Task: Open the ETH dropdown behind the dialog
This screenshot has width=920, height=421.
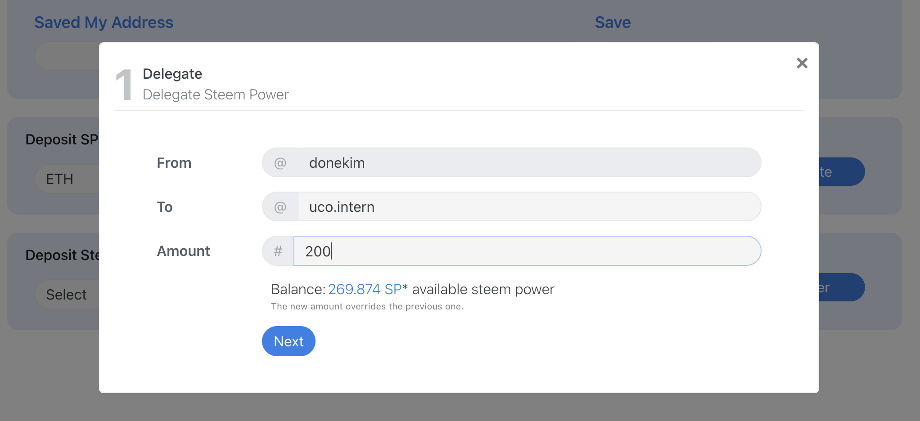Action: (x=67, y=179)
